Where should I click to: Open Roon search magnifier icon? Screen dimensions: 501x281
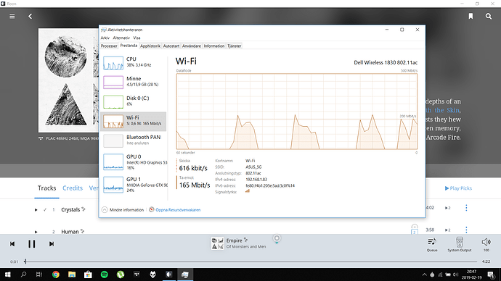tap(489, 16)
